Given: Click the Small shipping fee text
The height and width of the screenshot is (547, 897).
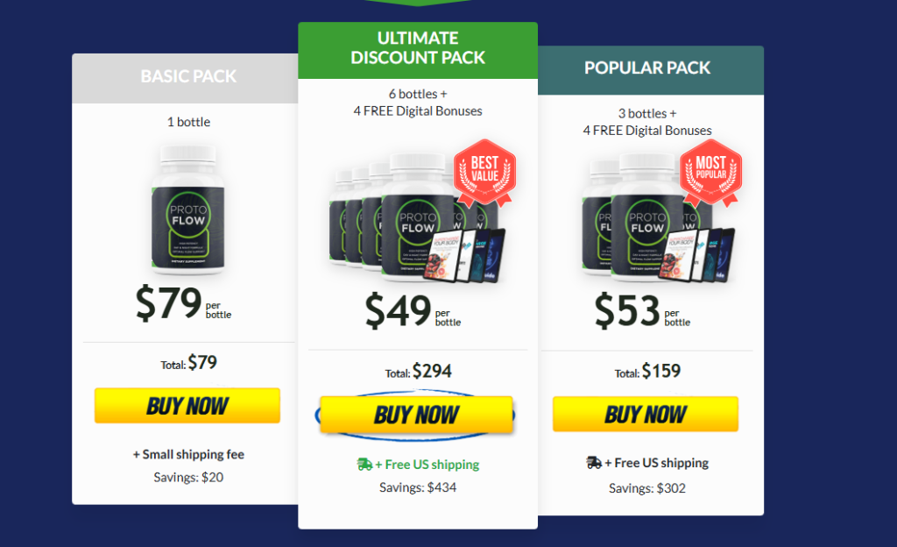Looking at the screenshot, I should [x=188, y=454].
